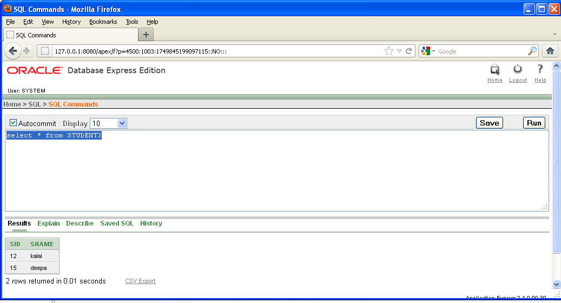Run the SQL query
This screenshot has height=303, width=561.
point(534,123)
